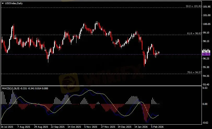Click the 5 Nov 2025 date marker
The image size is (212, 129).
point(91,127)
